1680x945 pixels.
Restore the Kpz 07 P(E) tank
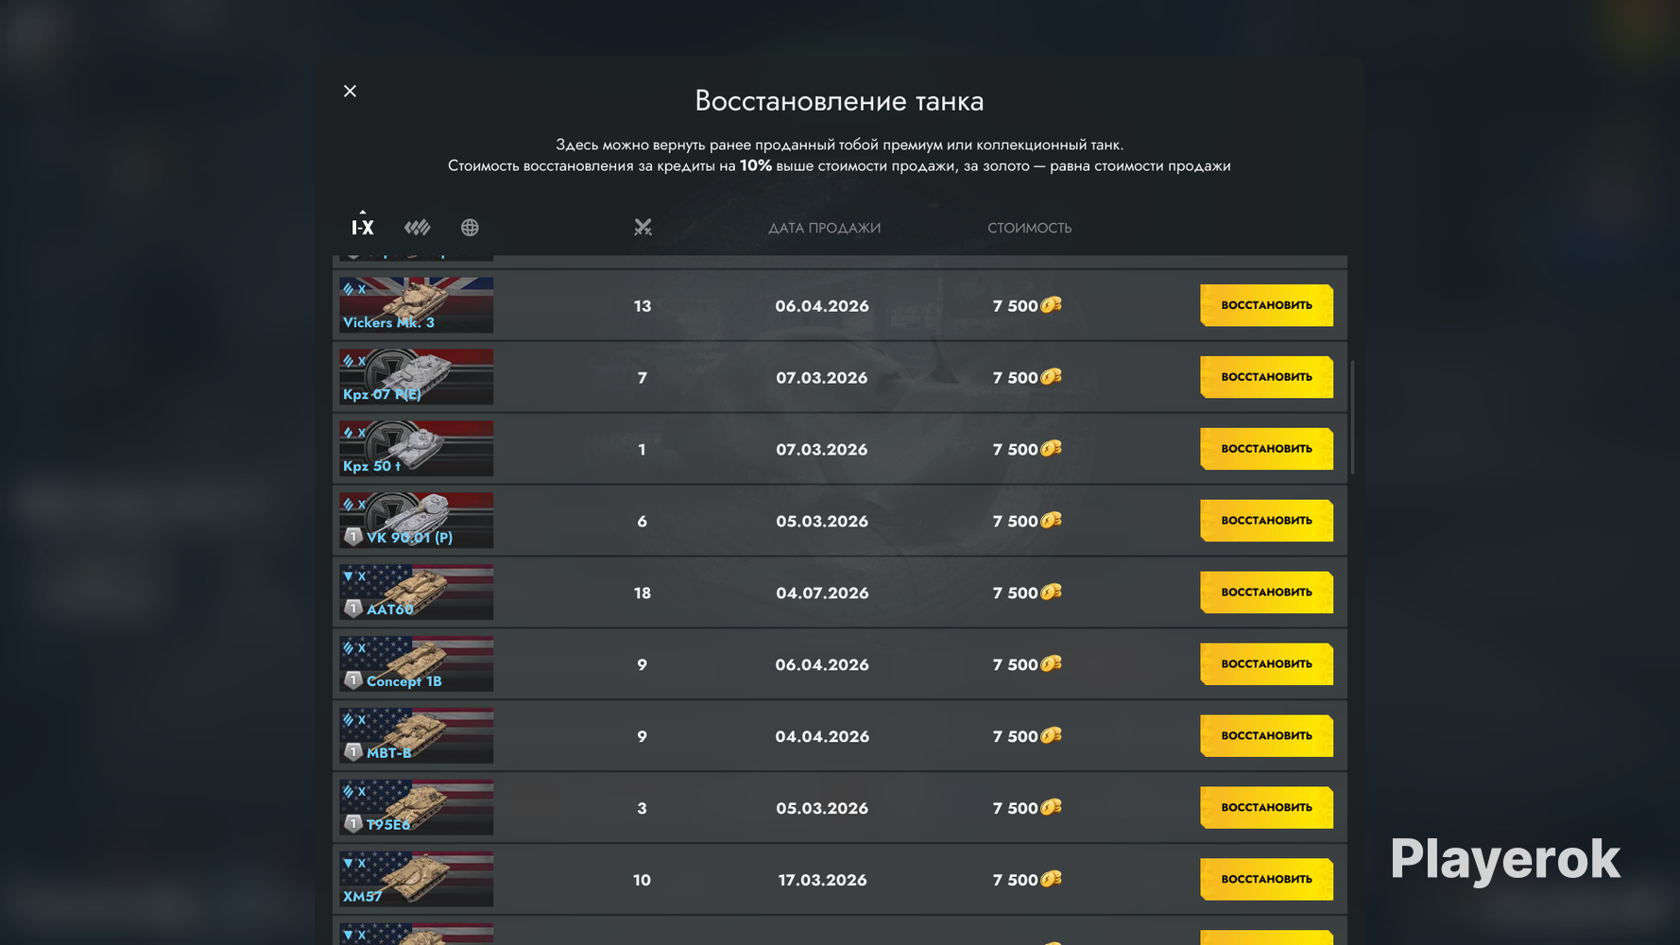point(1266,377)
